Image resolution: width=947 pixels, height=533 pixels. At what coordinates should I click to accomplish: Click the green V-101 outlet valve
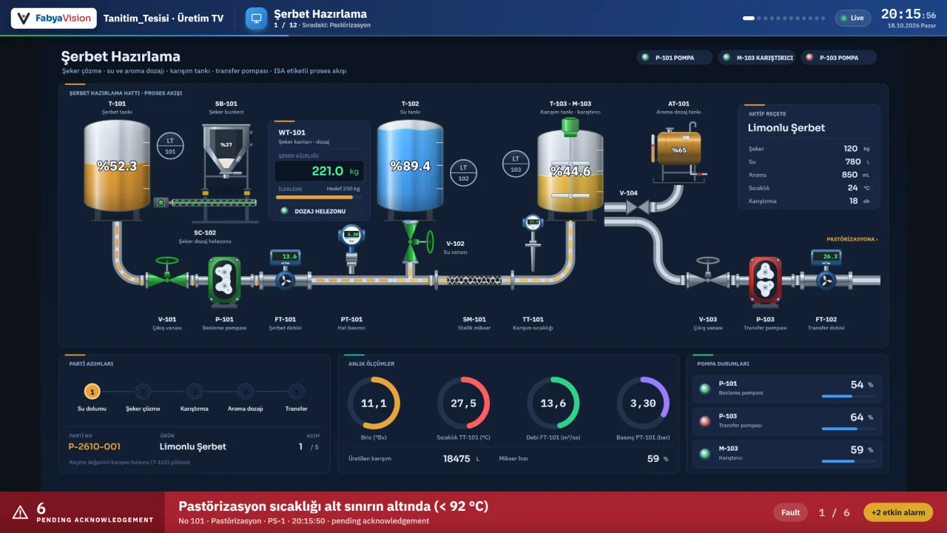tap(167, 272)
